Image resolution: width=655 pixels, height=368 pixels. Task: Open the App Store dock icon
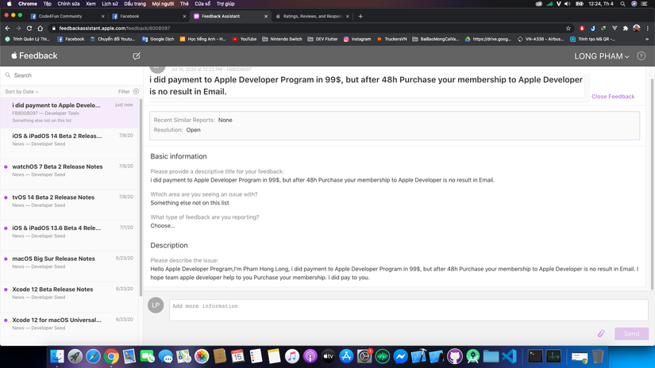click(346, 356)
